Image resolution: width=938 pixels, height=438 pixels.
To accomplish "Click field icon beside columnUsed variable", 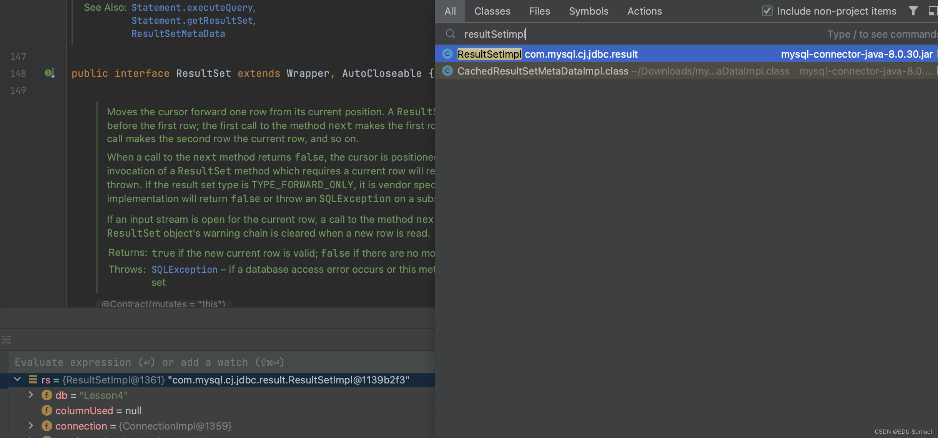I will (47, 410).
